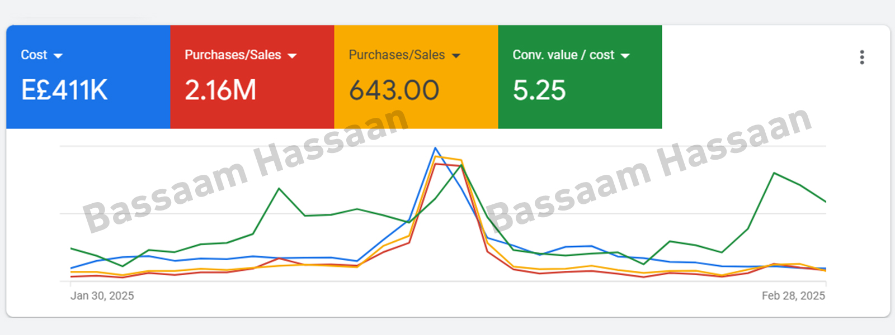Viewport: 895px width, 335px height.
Task: Click the "Cost" label text
Action: pos(34,55)
